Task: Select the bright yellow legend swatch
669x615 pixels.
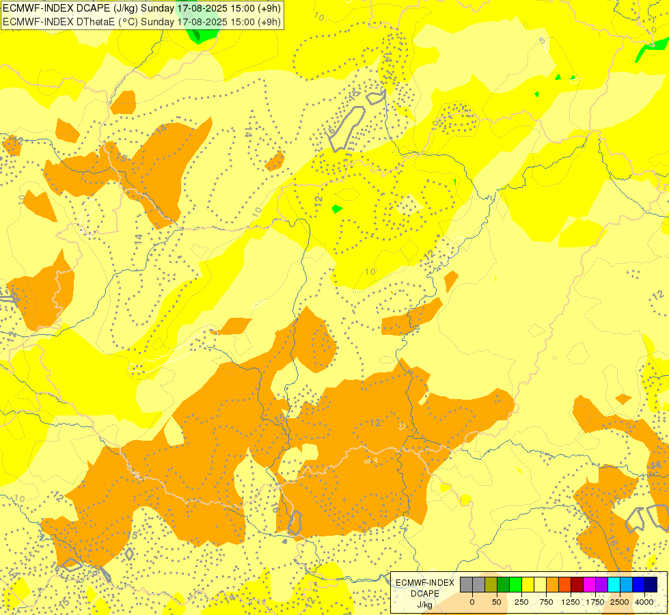Action: [528, 585]
